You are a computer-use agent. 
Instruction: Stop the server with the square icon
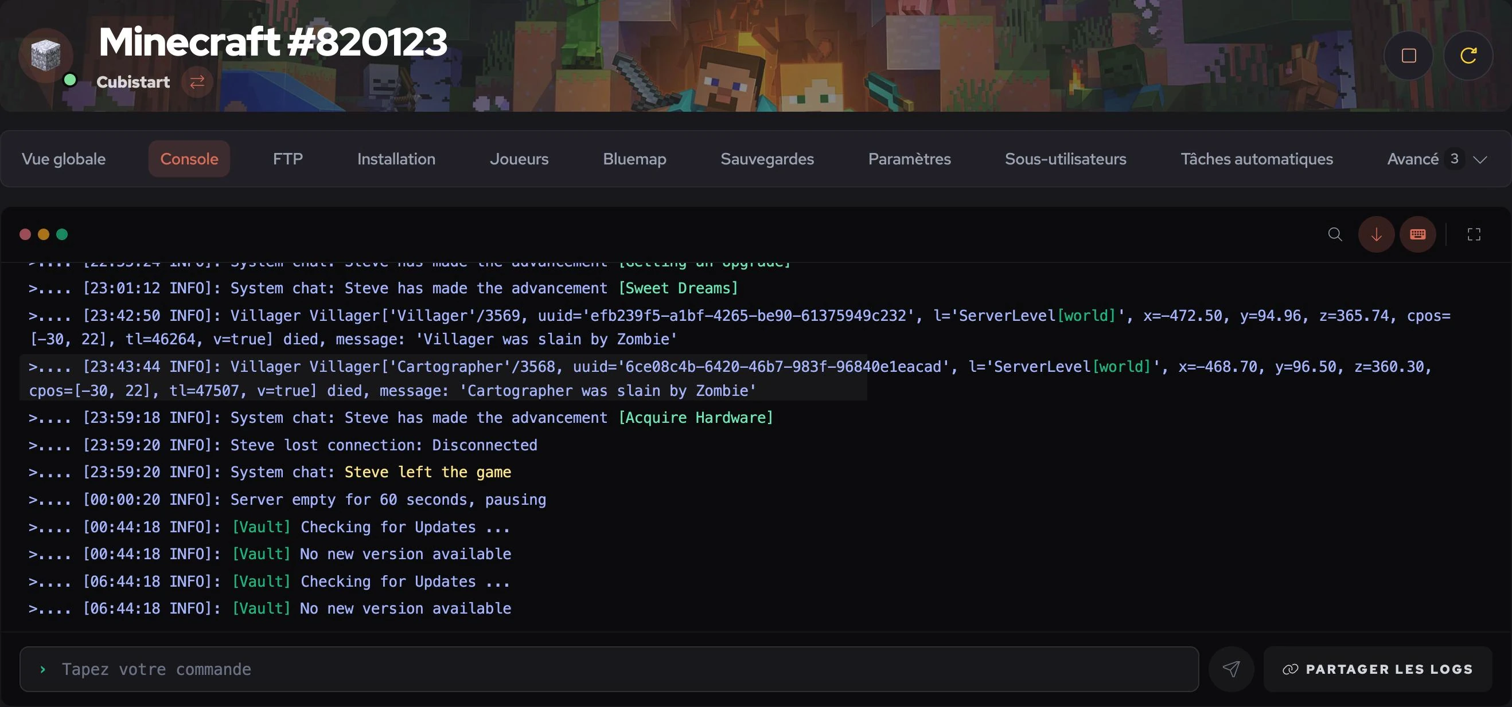tap(1409, 56)
